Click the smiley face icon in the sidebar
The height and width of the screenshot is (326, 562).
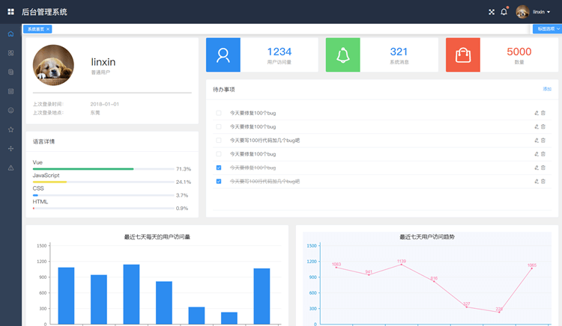pyautogui.click(x=10, y=111)
